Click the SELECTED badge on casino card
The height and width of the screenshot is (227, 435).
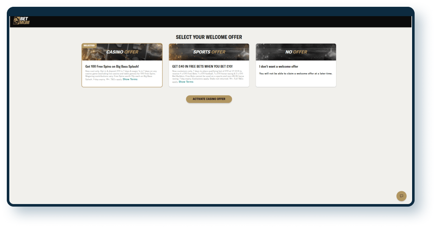(x=89, y=45)
